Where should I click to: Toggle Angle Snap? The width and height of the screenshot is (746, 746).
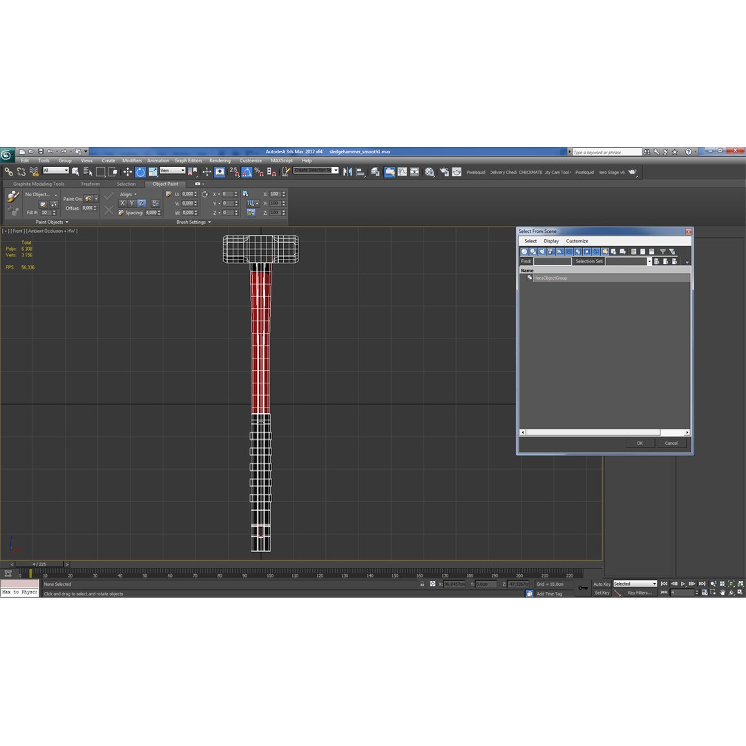[x=247, y=172]
